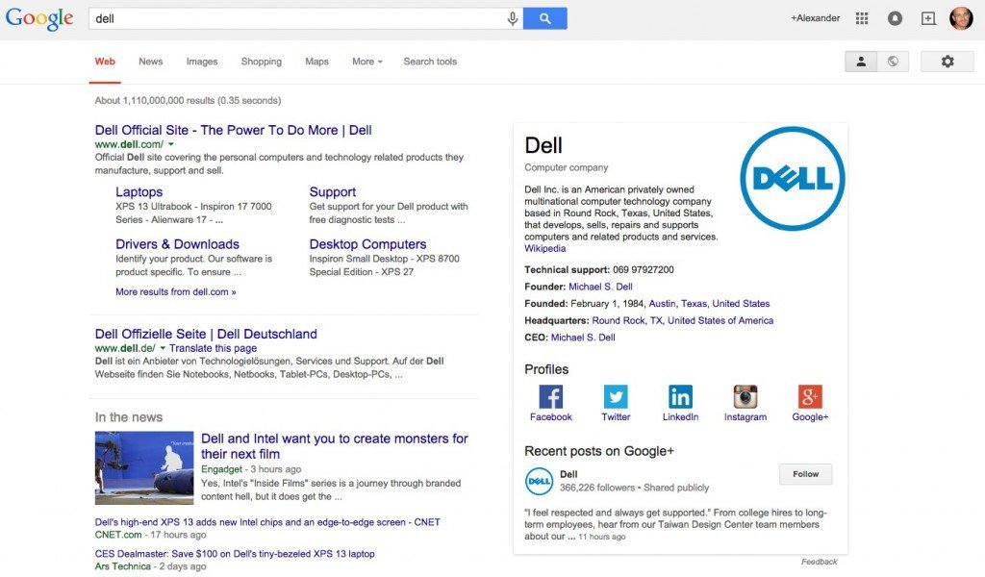Open the account profile photo

click(961, 18)
